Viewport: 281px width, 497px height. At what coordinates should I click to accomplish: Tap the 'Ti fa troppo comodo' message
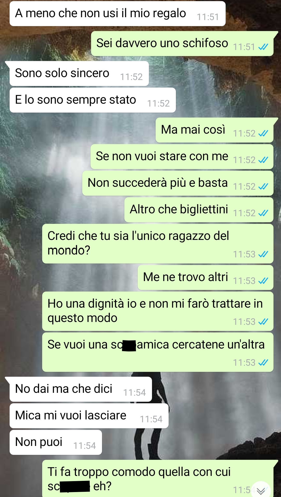158,479
